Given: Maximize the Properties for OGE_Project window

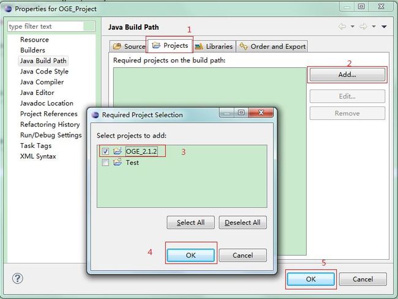Looking at the screenshot, I should point(361,6).
